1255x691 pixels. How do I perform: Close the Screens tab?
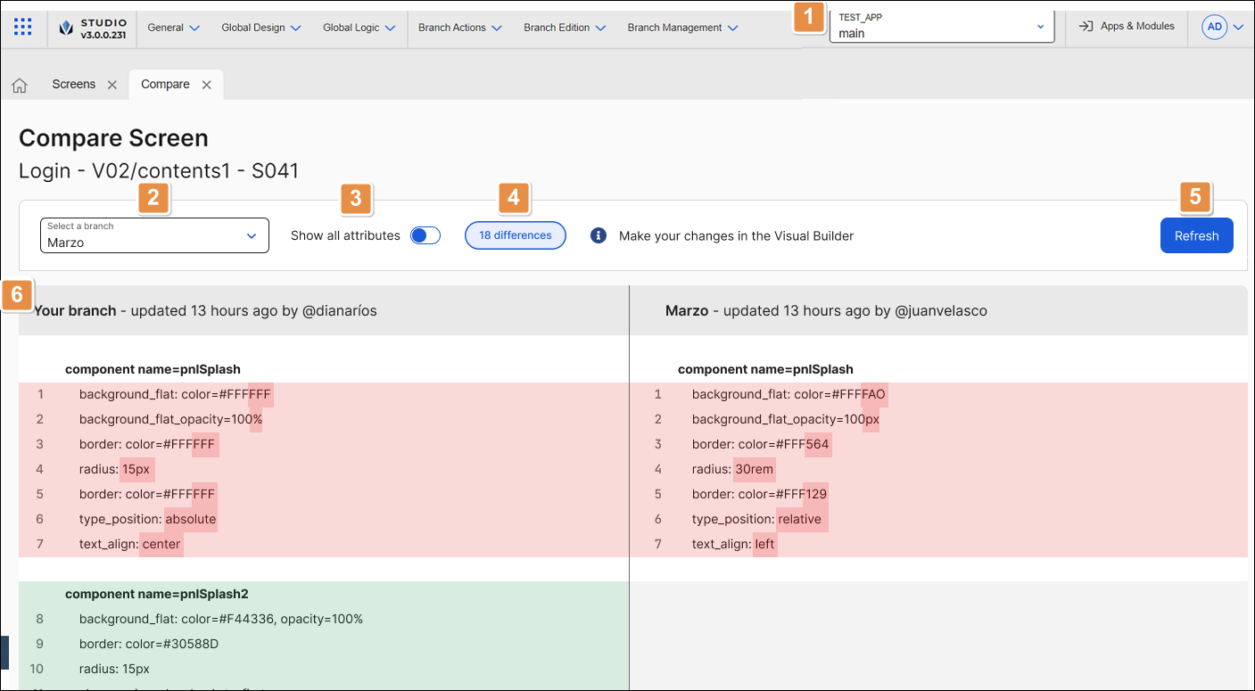click(112, 85)
